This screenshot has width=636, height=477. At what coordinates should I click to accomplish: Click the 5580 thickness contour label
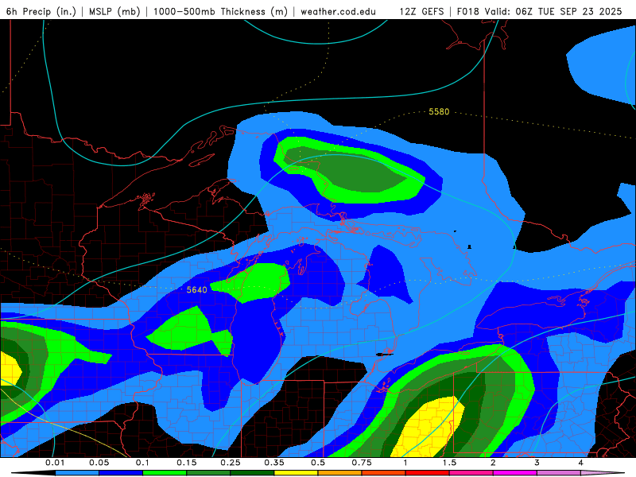coord(439,111)
